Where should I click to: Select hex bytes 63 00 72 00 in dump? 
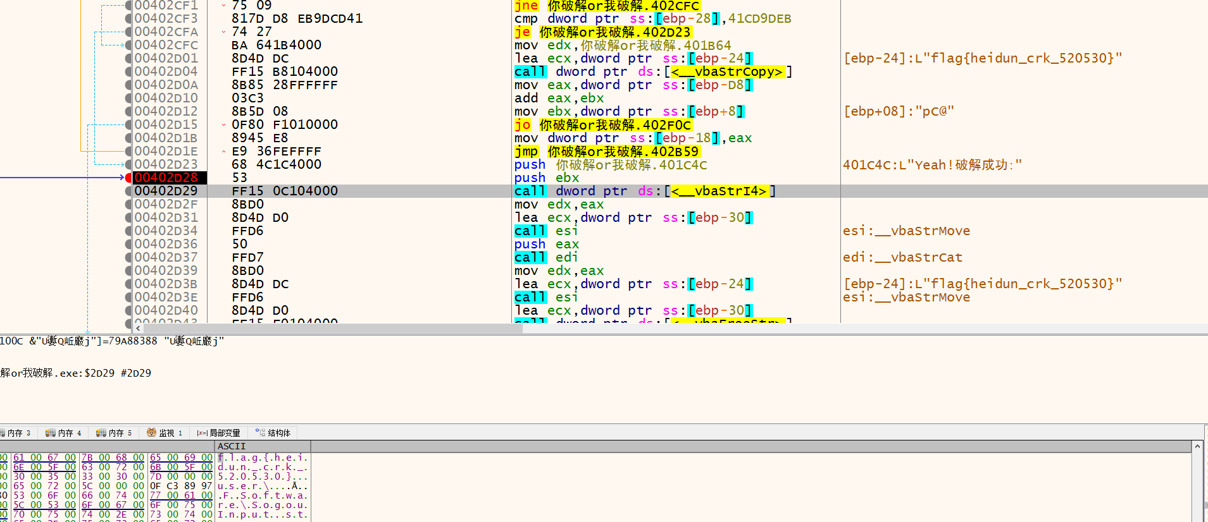113,467
